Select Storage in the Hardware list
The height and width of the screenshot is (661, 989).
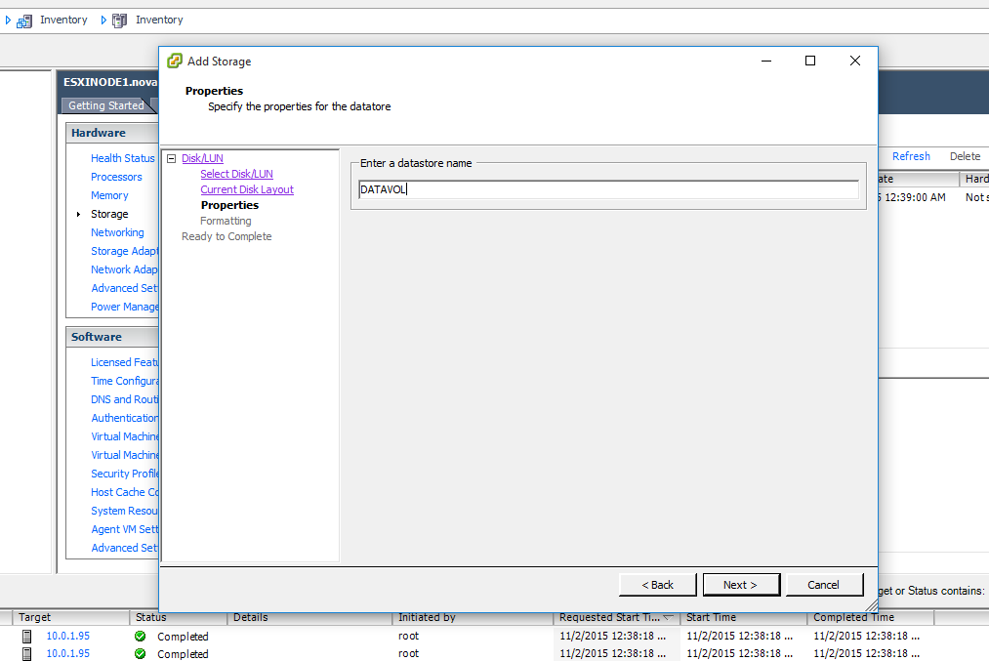pyautogui.click(x=109, y=214)
